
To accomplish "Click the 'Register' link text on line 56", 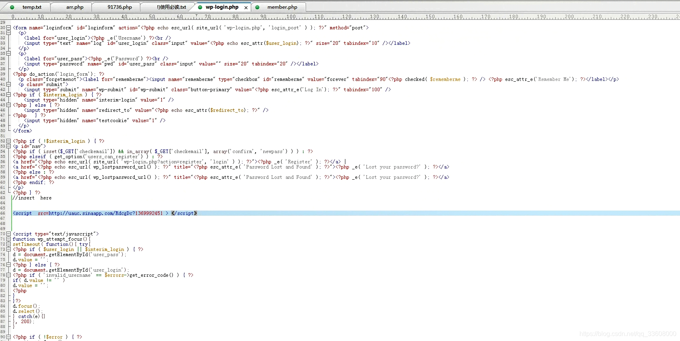I will pyautogui.click(x=299, y=162).
